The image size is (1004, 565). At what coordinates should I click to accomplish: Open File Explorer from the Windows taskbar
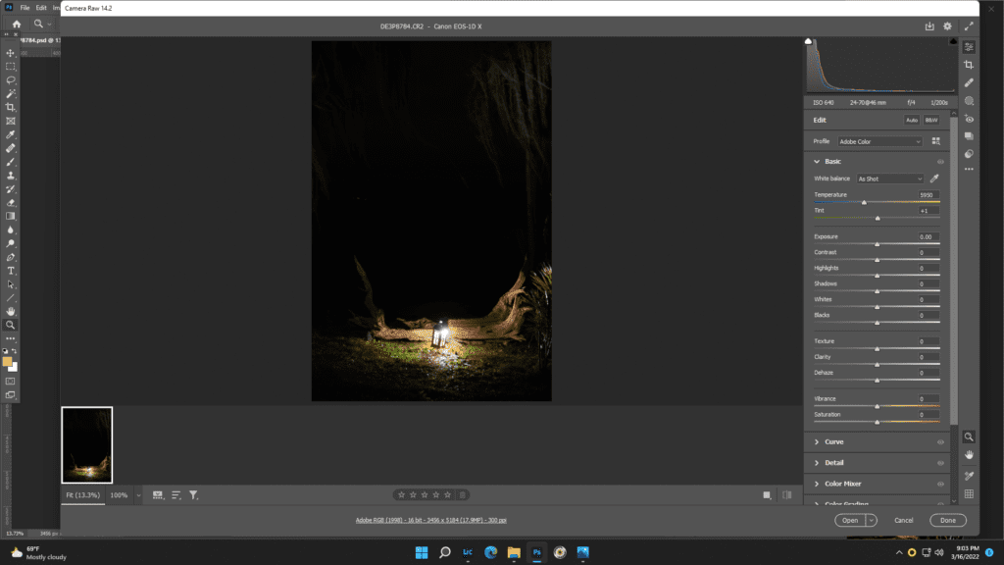point(514,552)
